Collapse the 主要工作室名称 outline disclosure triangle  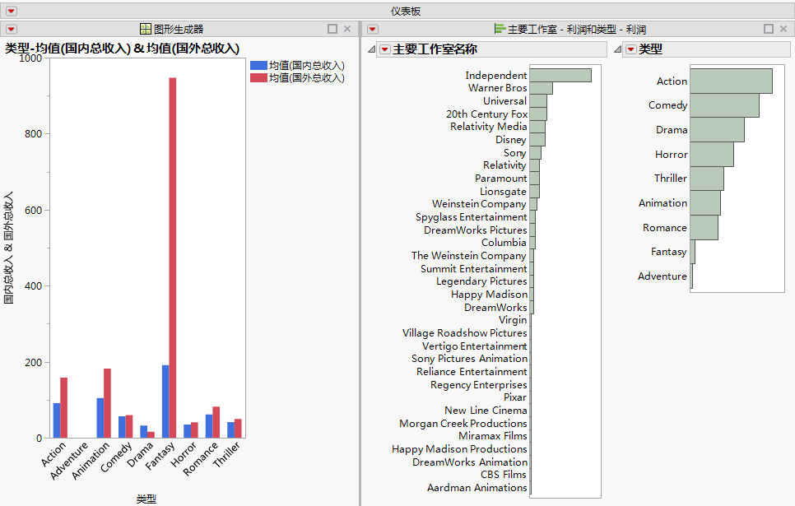point(372,49)
